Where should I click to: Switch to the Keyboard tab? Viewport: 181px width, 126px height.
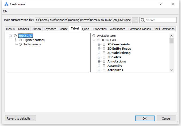[x=50, y=29]
